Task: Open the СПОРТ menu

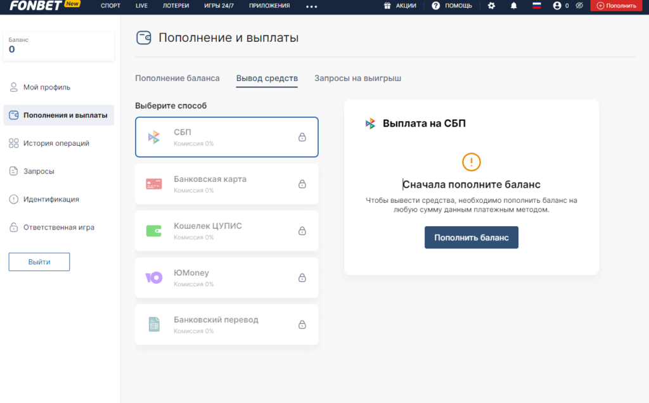Action: click(x=110, y=6)
